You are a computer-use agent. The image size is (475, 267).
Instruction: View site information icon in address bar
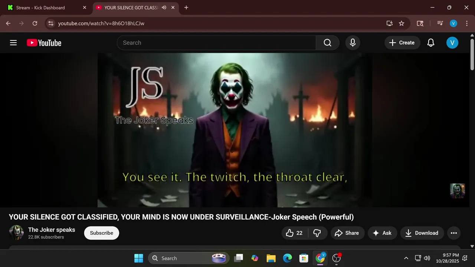coord(51,23)
